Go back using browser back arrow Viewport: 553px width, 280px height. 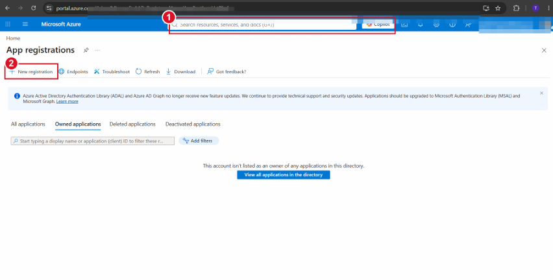coord(7,8)
